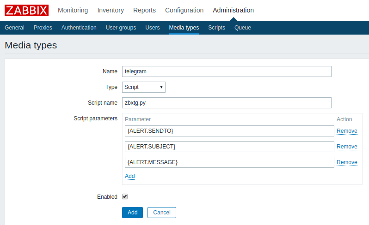Click the Action column header
The image size is (369, 225).
coord(344,119)
